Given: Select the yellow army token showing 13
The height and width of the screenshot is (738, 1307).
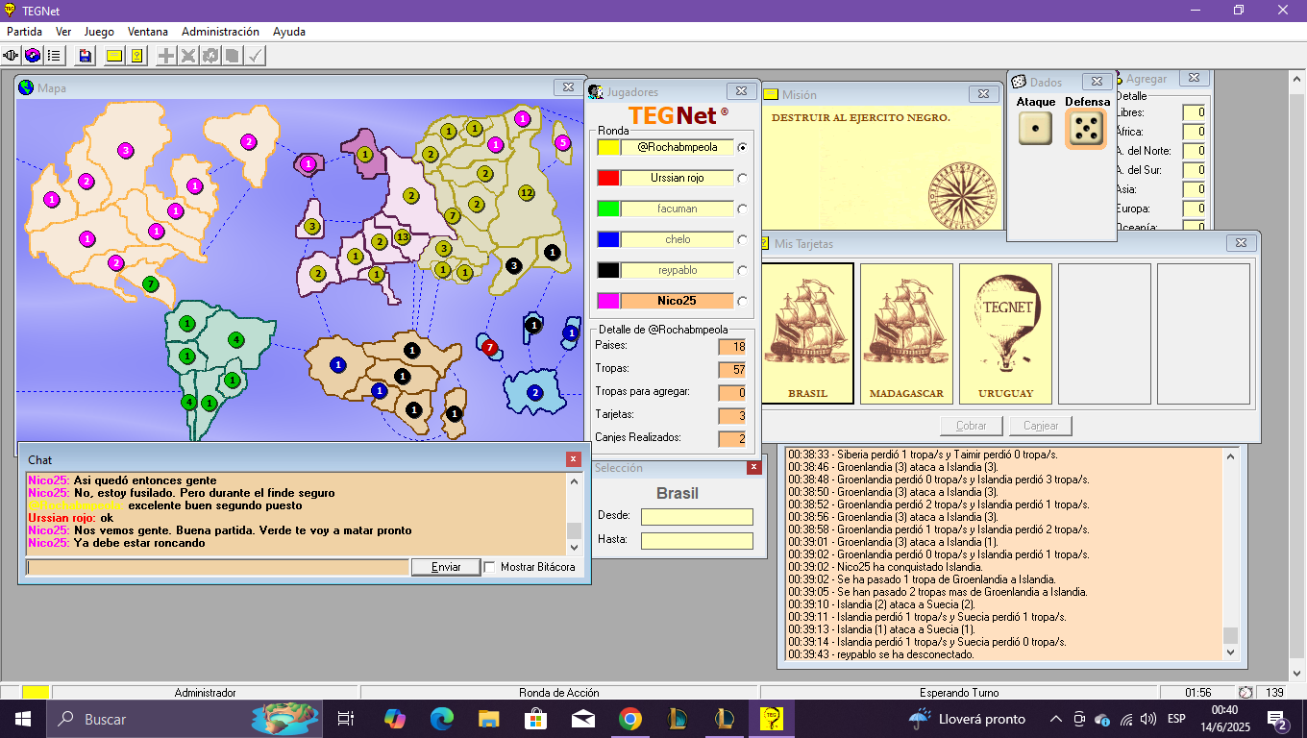Looking at the screenshot, I should pos(402,236).
